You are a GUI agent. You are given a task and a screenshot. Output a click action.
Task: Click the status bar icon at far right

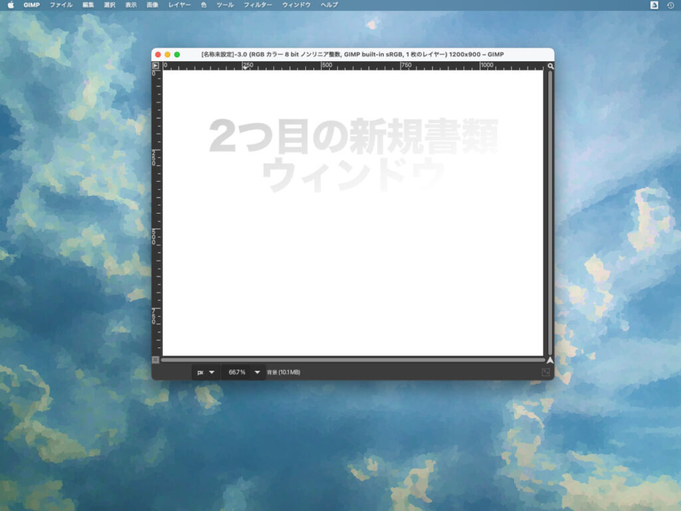click(546, 373)
